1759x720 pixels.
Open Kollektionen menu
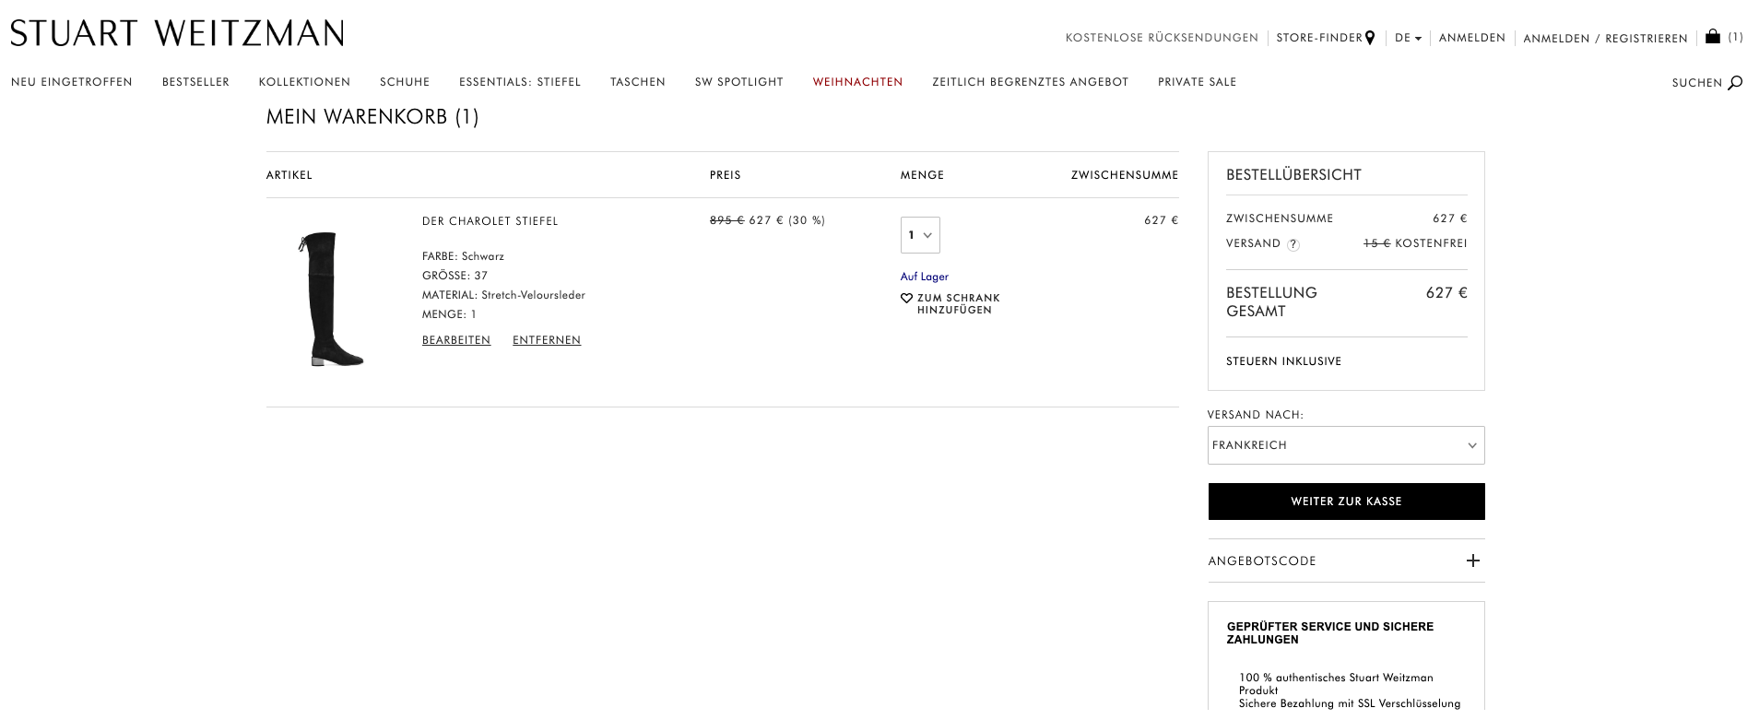[304, 82]
